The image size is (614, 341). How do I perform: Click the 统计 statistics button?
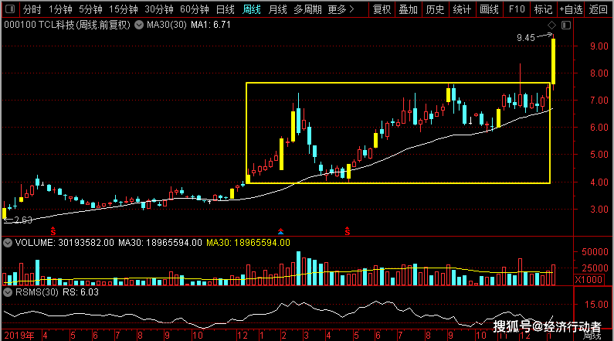(462, 9)
